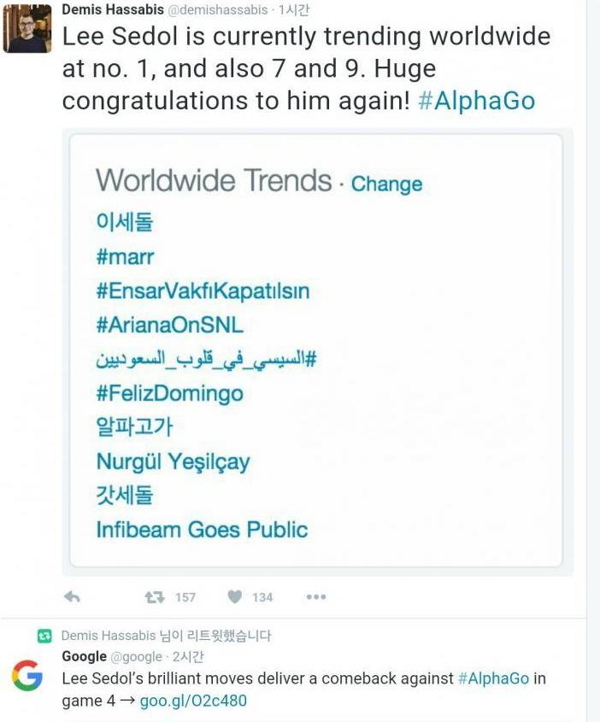
Task: Click Demis Hassabis's profile picture
Action: pos(27,29)
